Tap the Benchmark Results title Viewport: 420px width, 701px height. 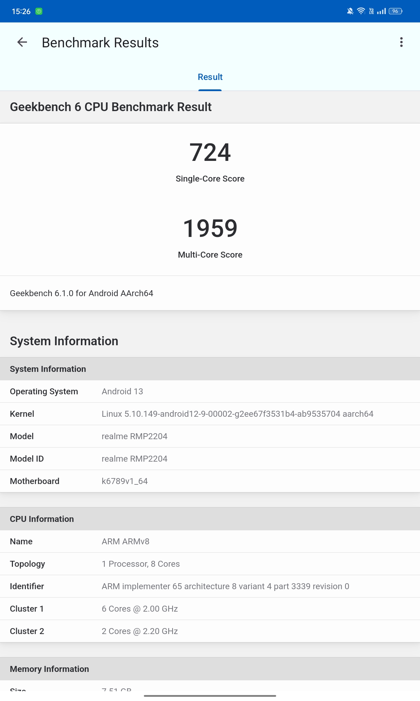click(100, 43)
